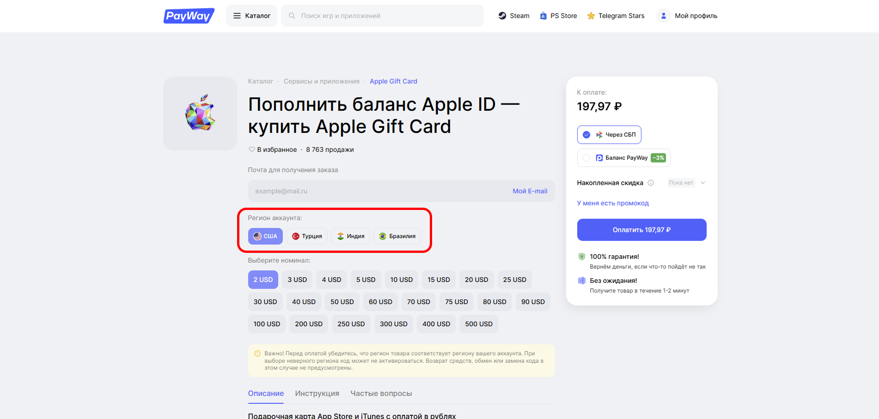Open Telegram Stars via star icon
The height and width of the screenshot is (419, 879).
pyautogui.click(x=591, y=16)
